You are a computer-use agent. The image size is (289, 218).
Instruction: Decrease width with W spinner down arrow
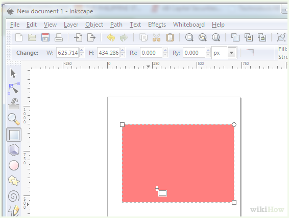(x=82, y=55)
